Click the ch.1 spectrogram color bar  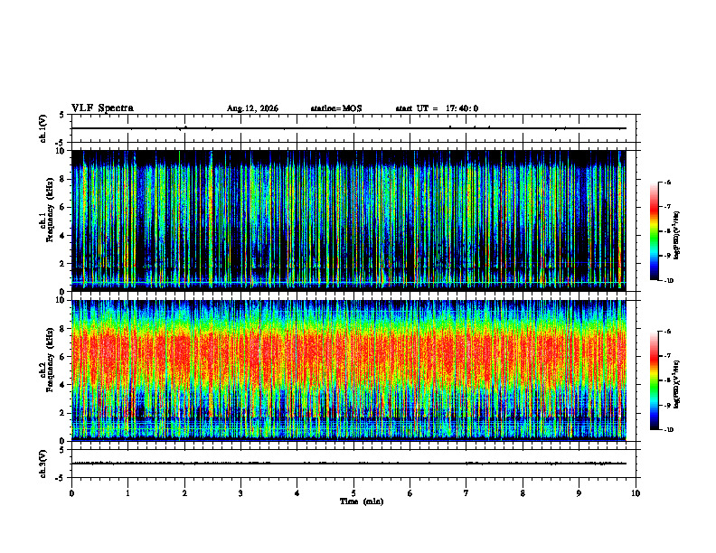tap(654, 231)
